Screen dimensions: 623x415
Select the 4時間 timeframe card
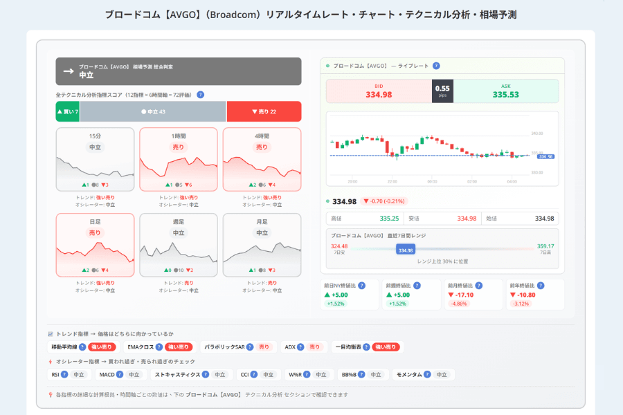(x=262, y=159)
